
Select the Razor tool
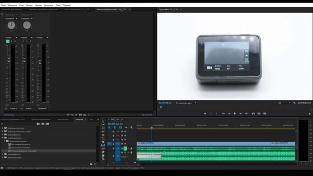103,142
